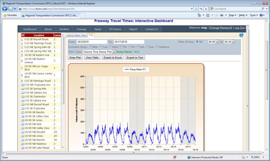Click the Home icon in command bar
The width and height of the screenshot is (270, 161).
tap(199, 15)
